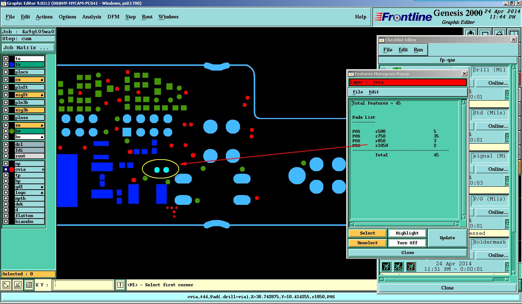
Task: Toggle the checkbox for layer 'to'
Action: point(6,59)
